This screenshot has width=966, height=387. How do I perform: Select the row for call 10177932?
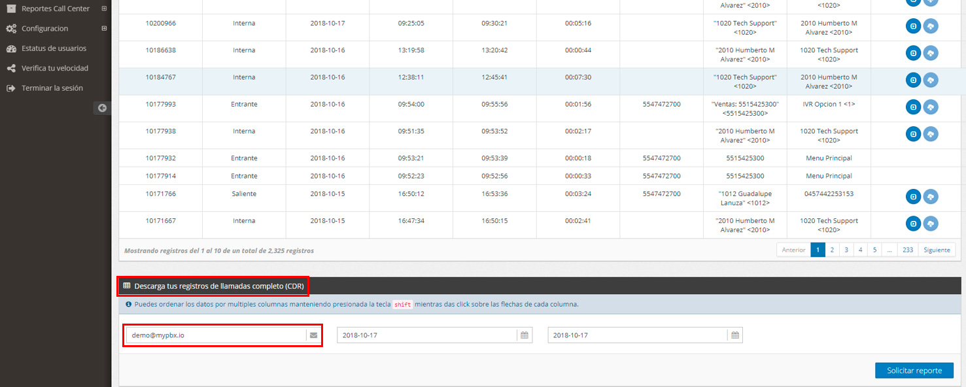point(160,158)
